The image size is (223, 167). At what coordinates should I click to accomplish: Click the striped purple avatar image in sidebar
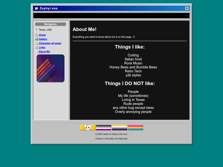pyautogui.click(x=50, y=68)
